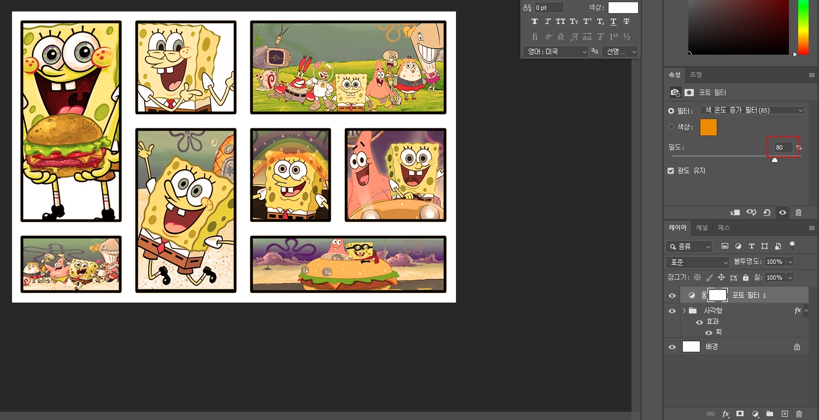Viewport: 819px width, 420px height.
Task: Click the 1st ordinals OpenType icon
Action: 613,37
